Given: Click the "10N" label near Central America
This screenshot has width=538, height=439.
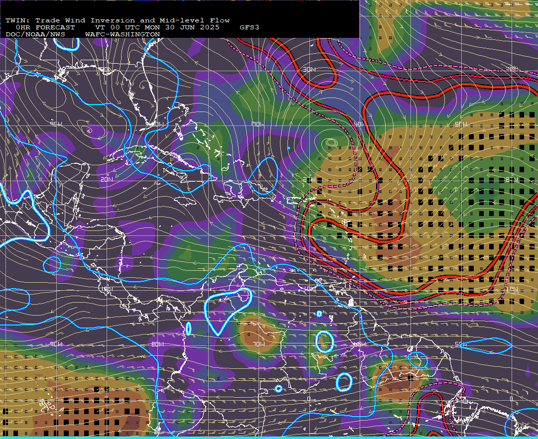Looking at the screenshot, I should 107,289.
